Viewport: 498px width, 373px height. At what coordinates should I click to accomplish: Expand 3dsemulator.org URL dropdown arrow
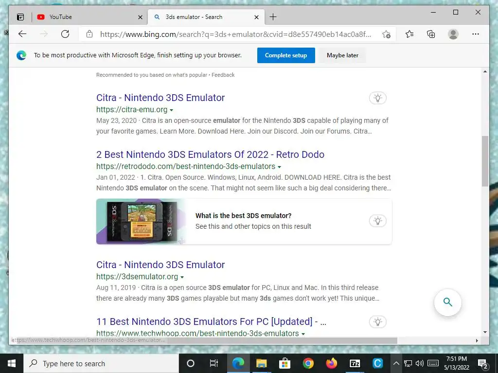(182, 277)
